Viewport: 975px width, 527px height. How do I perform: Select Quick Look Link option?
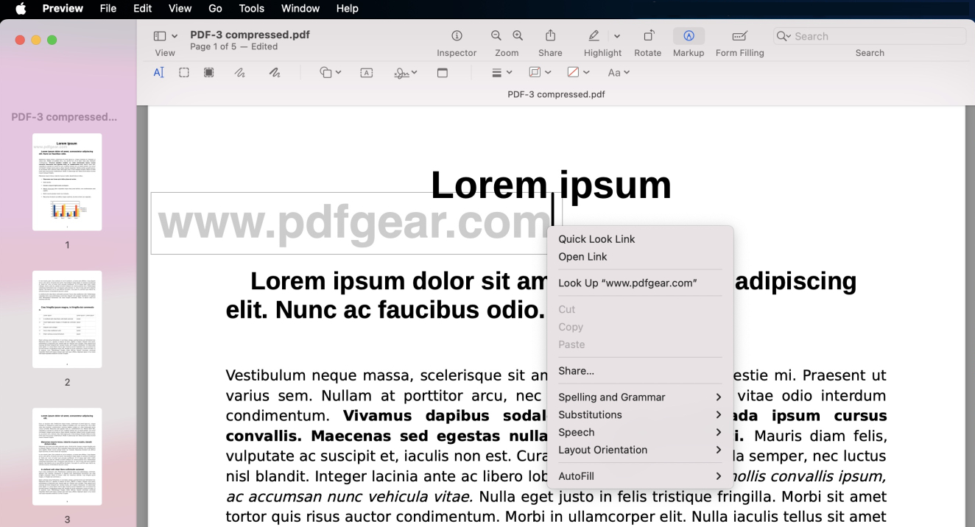[x=596, y=238]
